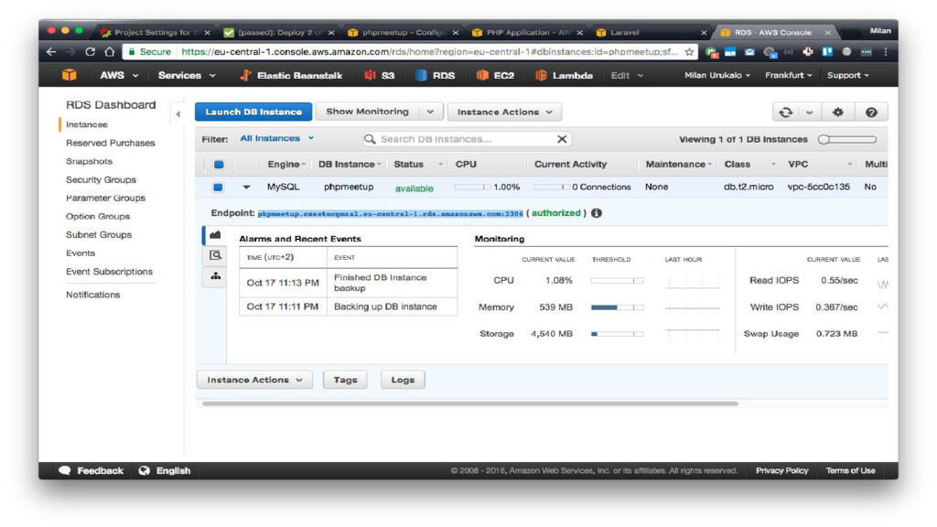Screen dimensions: 937x527
Task: Go to browser home page
Action: (x=110, y=52)
